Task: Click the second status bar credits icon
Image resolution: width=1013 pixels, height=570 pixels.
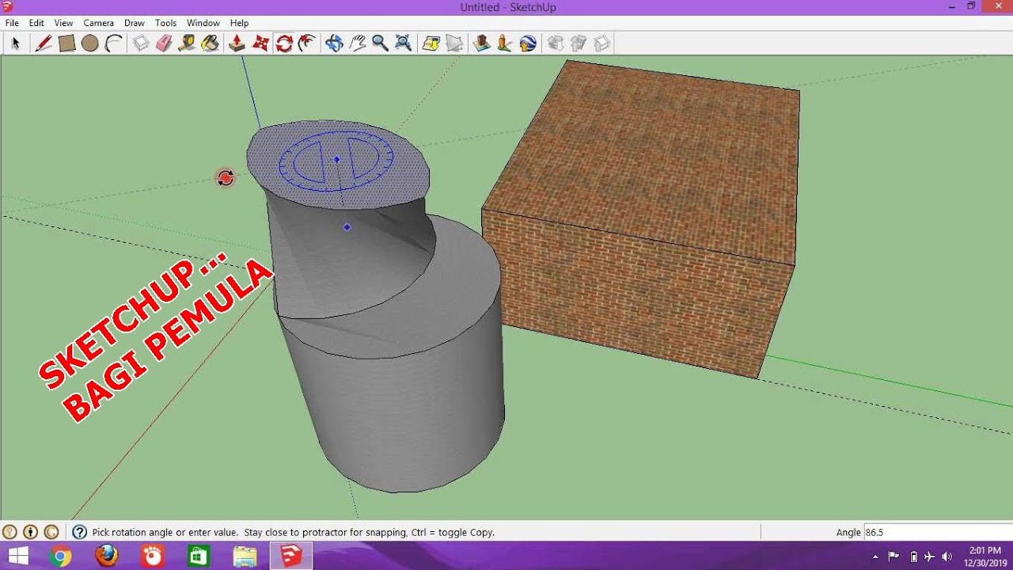Action: coord(30,532)
